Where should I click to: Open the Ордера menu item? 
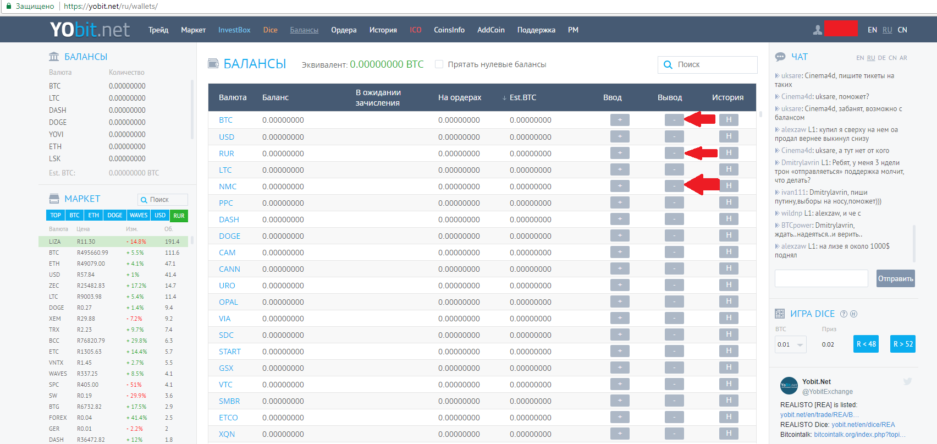tap(344, 30)
